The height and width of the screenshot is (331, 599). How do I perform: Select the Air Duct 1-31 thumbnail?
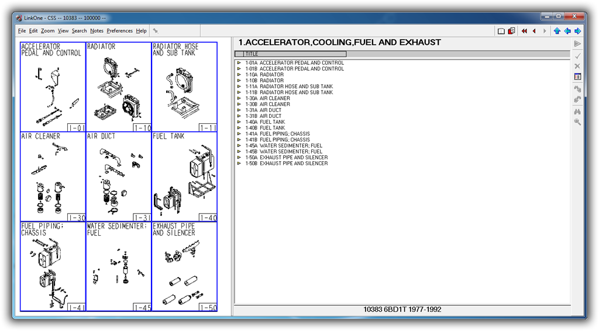click(118, 176)
